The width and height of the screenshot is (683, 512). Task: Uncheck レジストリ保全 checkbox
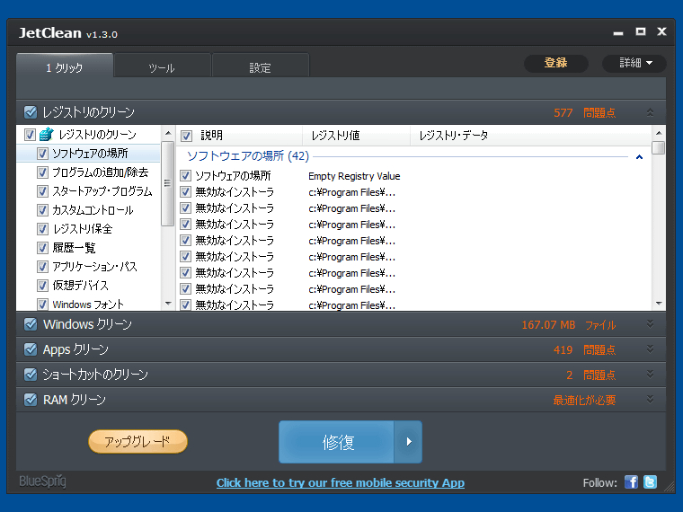[42, 229]
